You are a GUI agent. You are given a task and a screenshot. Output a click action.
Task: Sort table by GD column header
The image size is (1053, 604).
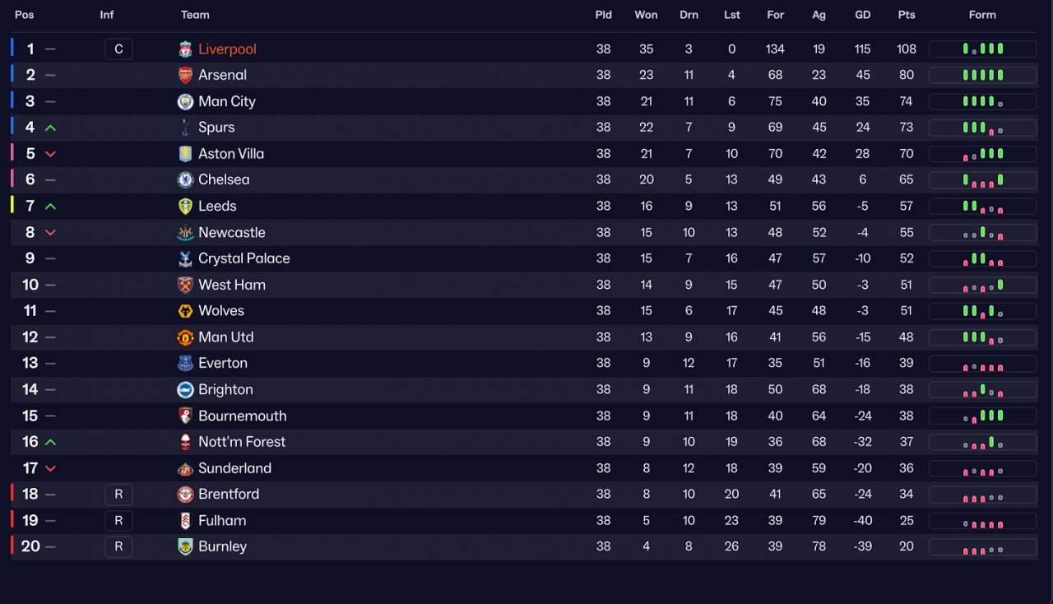pos(862,15)
